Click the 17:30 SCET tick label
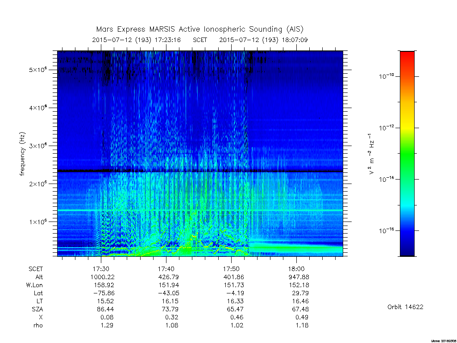Image resolution: width=457 pixels, height=343 pixels. (x=101, y=269)
